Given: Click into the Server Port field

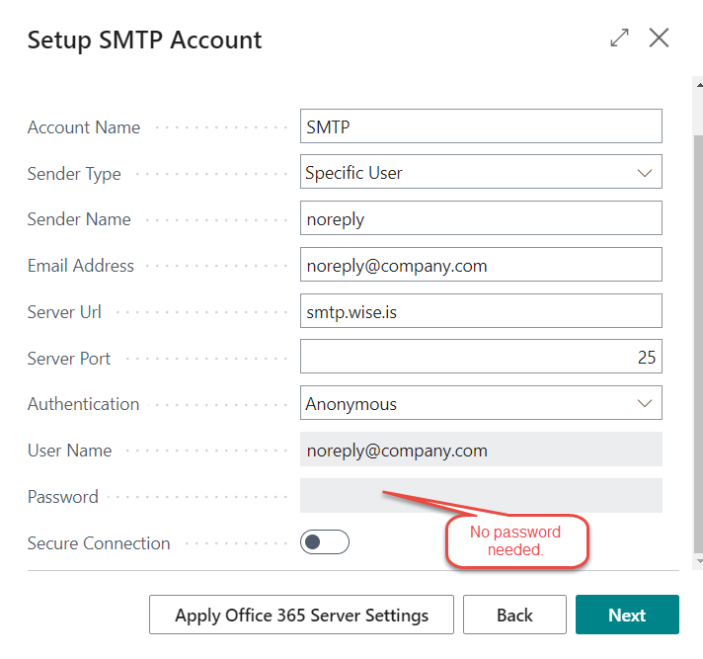Looking at the screenshot, I should tap(481, 357).
